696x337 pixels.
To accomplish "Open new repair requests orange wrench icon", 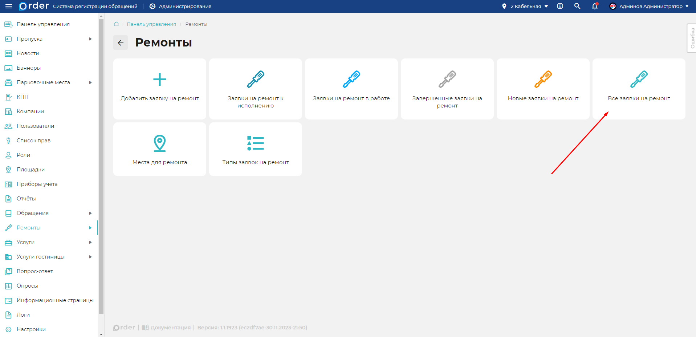I will tap(543, 80).
